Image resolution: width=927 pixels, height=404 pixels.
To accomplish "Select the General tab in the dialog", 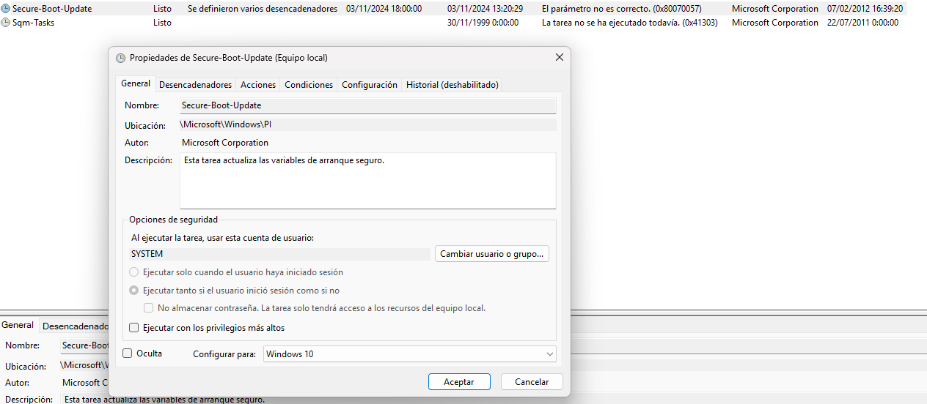I will (136, 84).
